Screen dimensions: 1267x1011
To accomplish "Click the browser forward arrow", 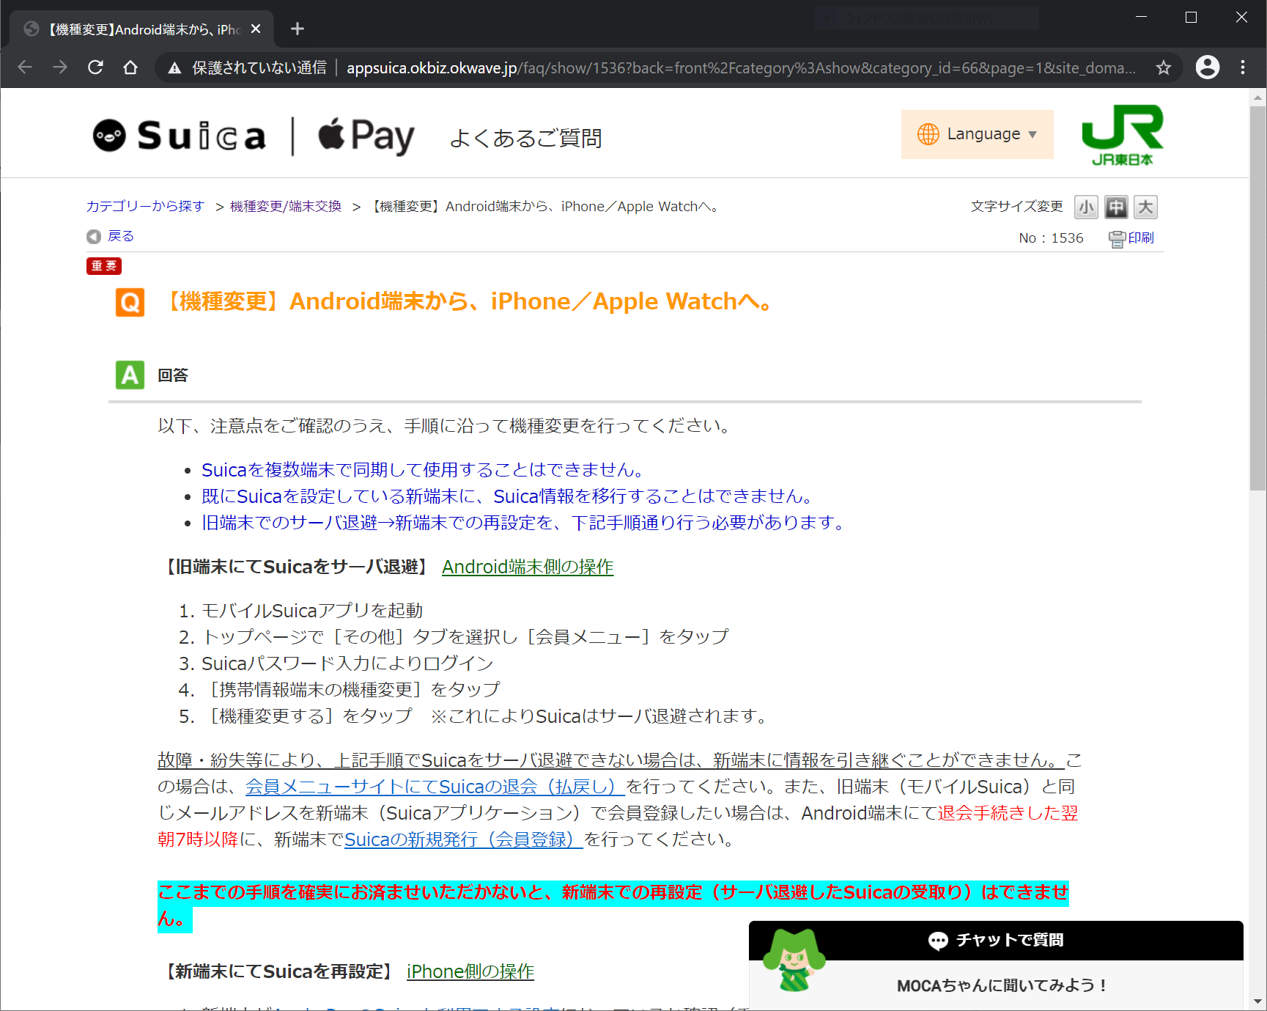I will (60, 67).
